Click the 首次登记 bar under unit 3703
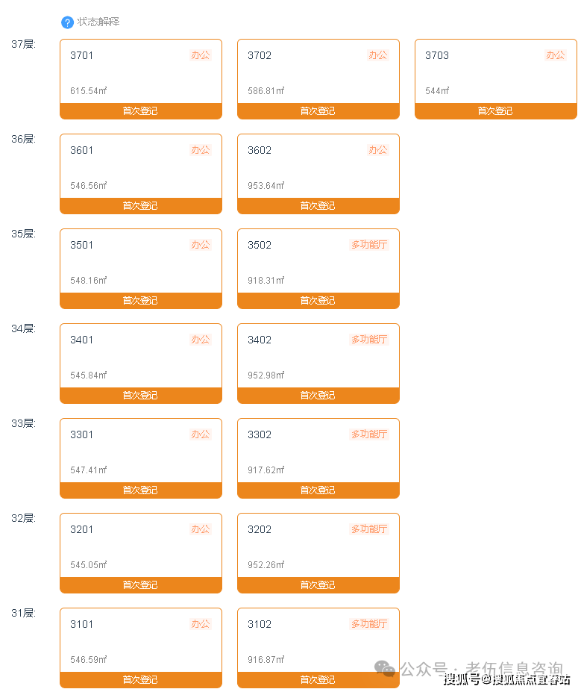581x692 pixels. 495,111
